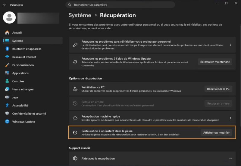Click the Bluetooth et appareils icon

click(x=7, y=49)
